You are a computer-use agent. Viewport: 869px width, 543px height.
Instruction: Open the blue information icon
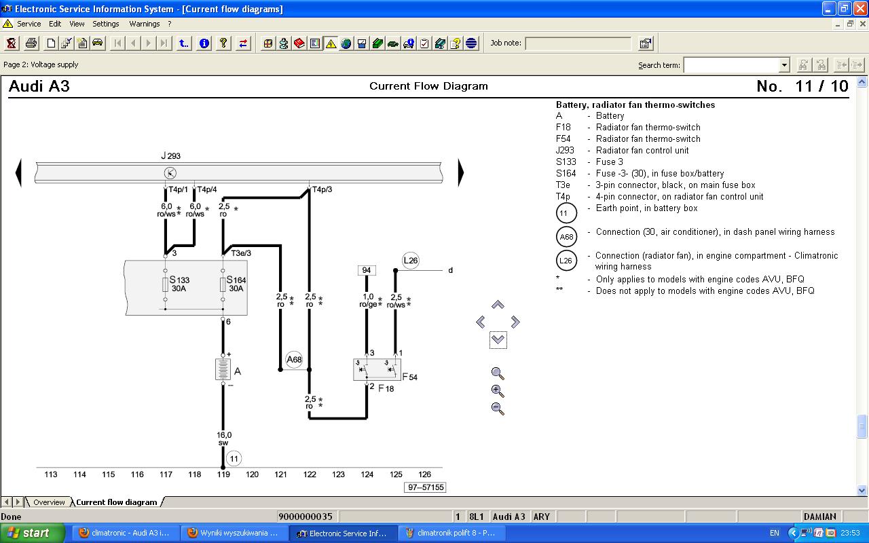204,43
